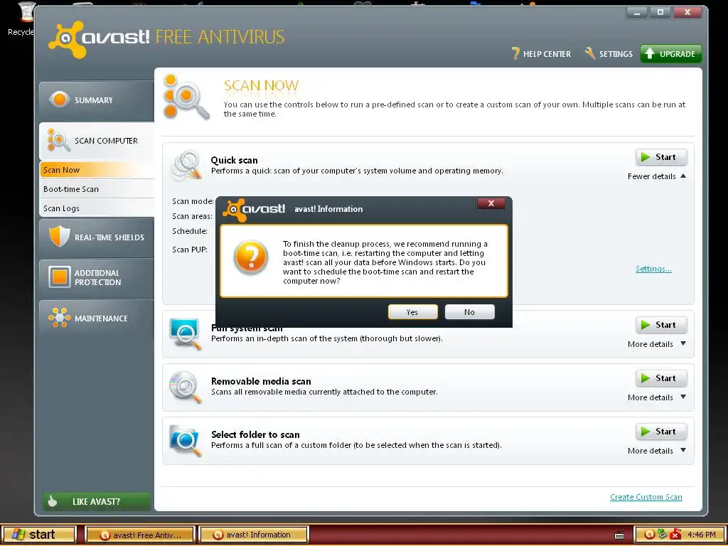Expand More details for Full system scan
This screenshot has height=546, width=728.
656,344
